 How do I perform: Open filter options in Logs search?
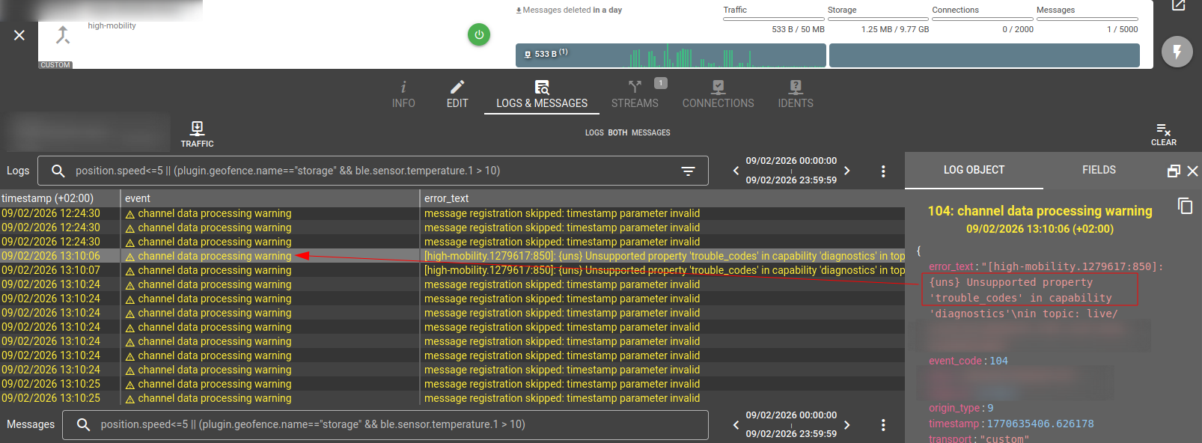(x=688, y=171)
